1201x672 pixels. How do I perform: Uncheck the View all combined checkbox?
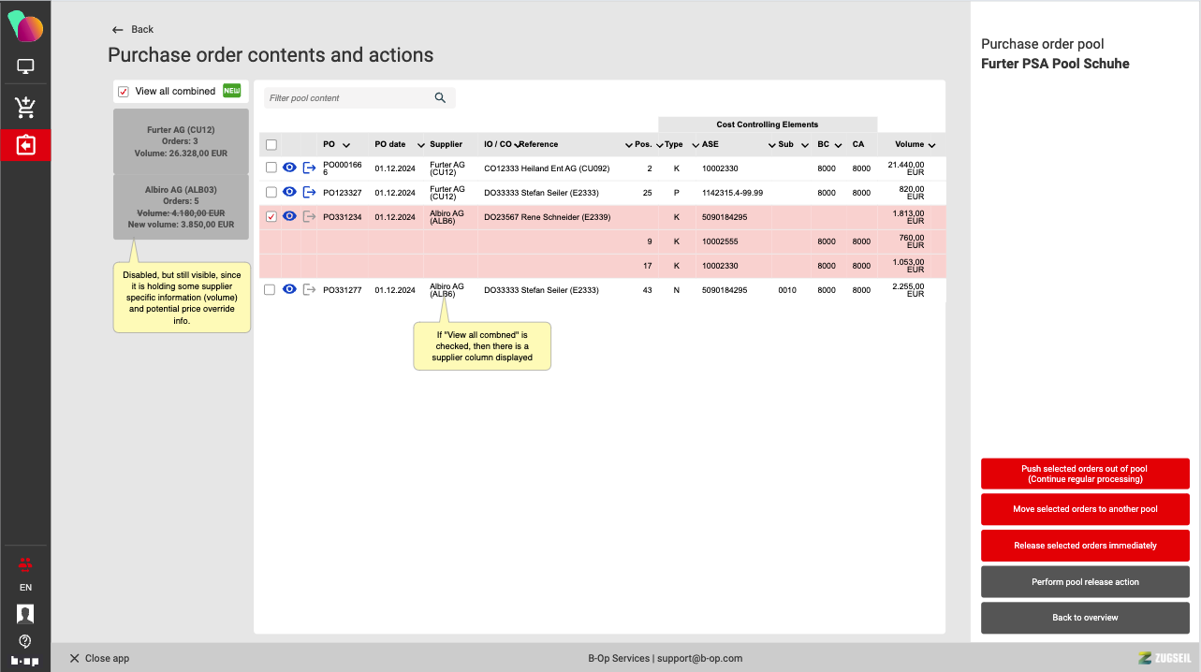[x=124, y=92]
